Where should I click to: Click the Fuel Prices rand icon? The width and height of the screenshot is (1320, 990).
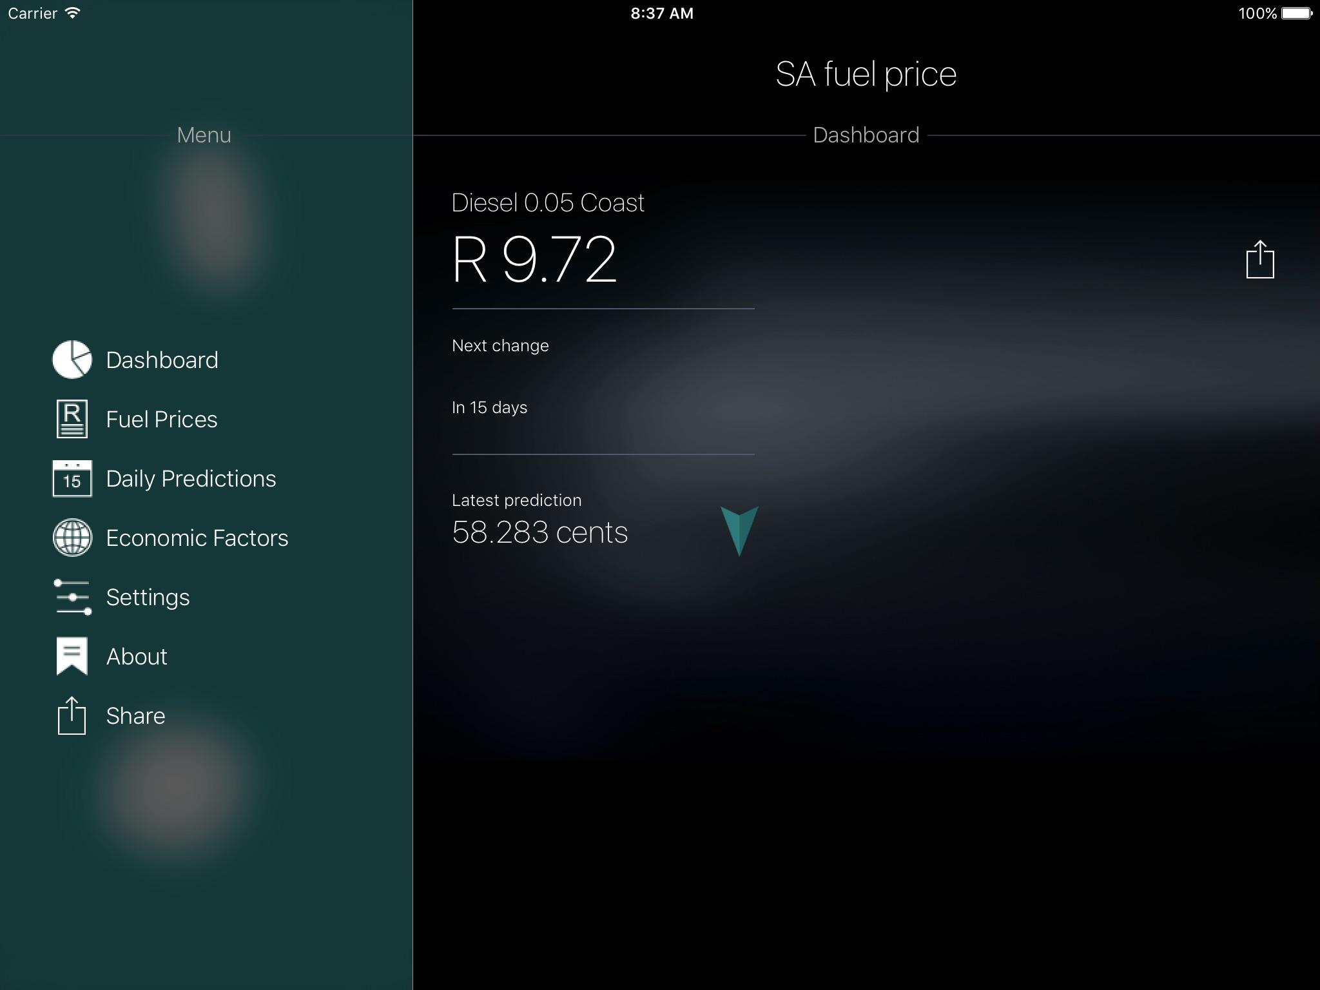72,419
